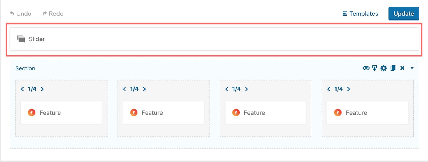Click the third Feature module flame icon

236,112
